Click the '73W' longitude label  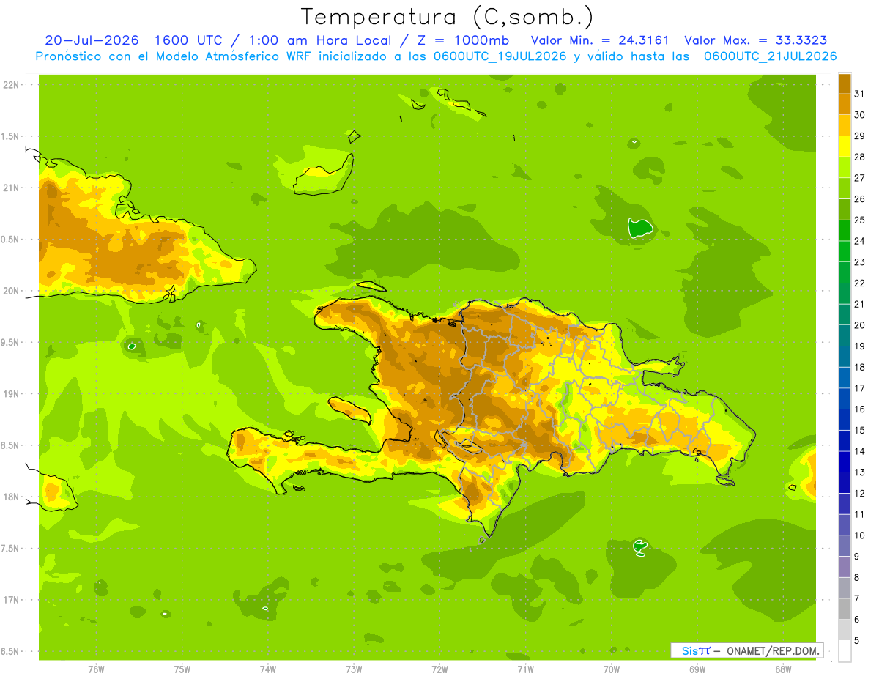(x=354, y=669)
